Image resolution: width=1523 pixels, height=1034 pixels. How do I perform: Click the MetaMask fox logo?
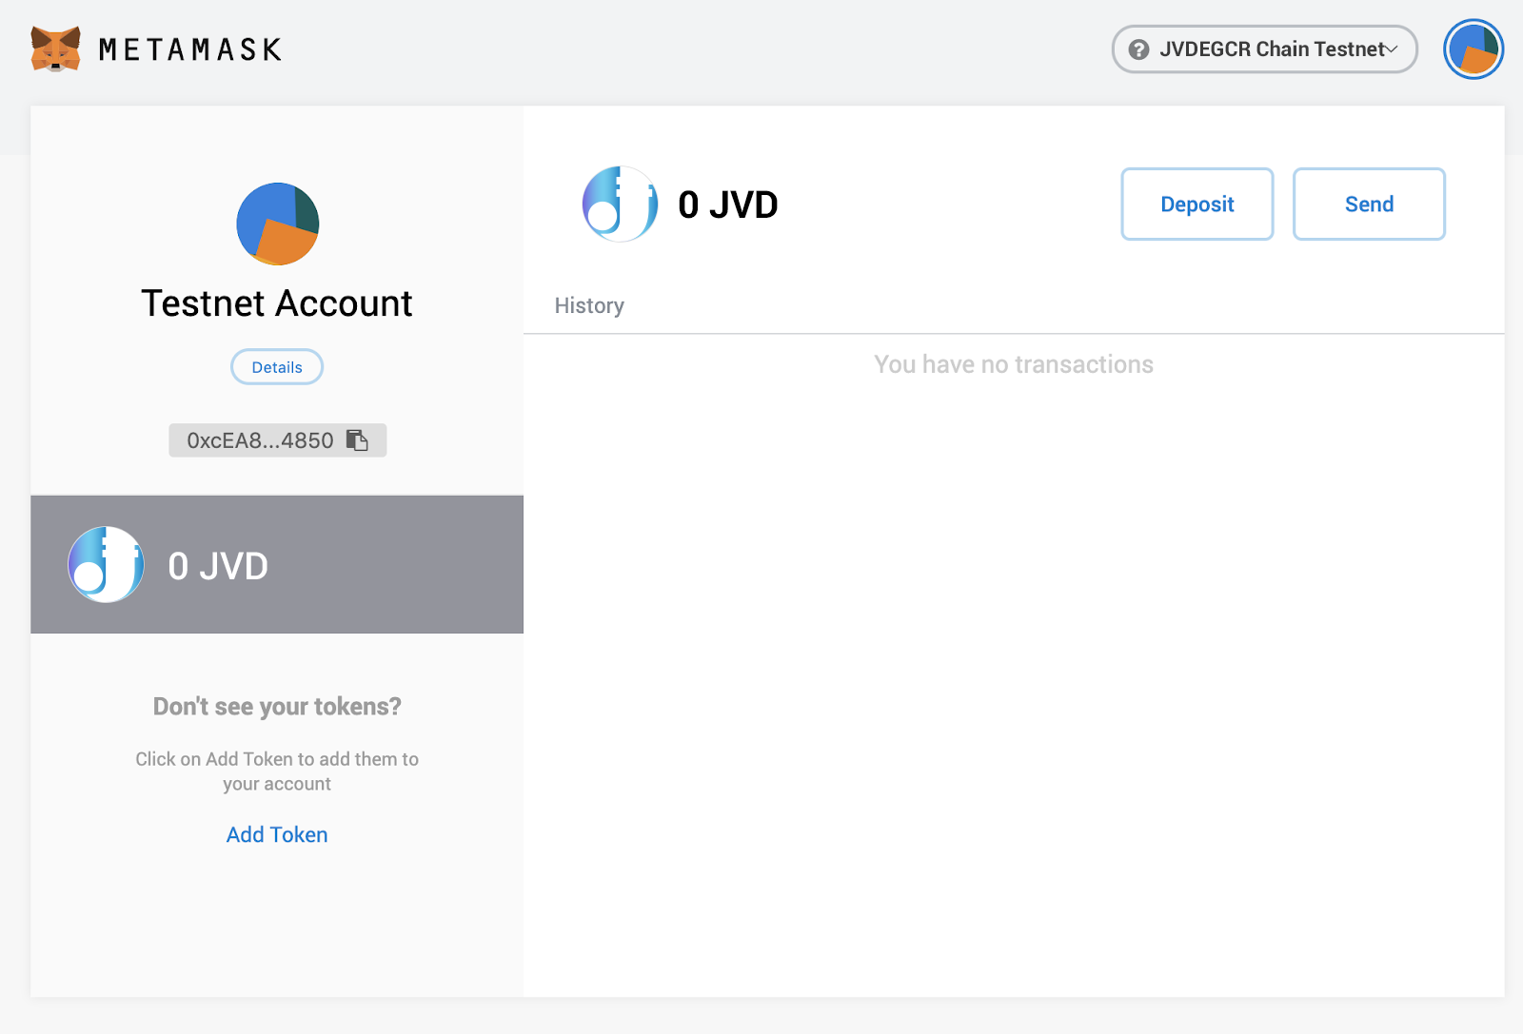pyautogui.click(x=55, y=49)
